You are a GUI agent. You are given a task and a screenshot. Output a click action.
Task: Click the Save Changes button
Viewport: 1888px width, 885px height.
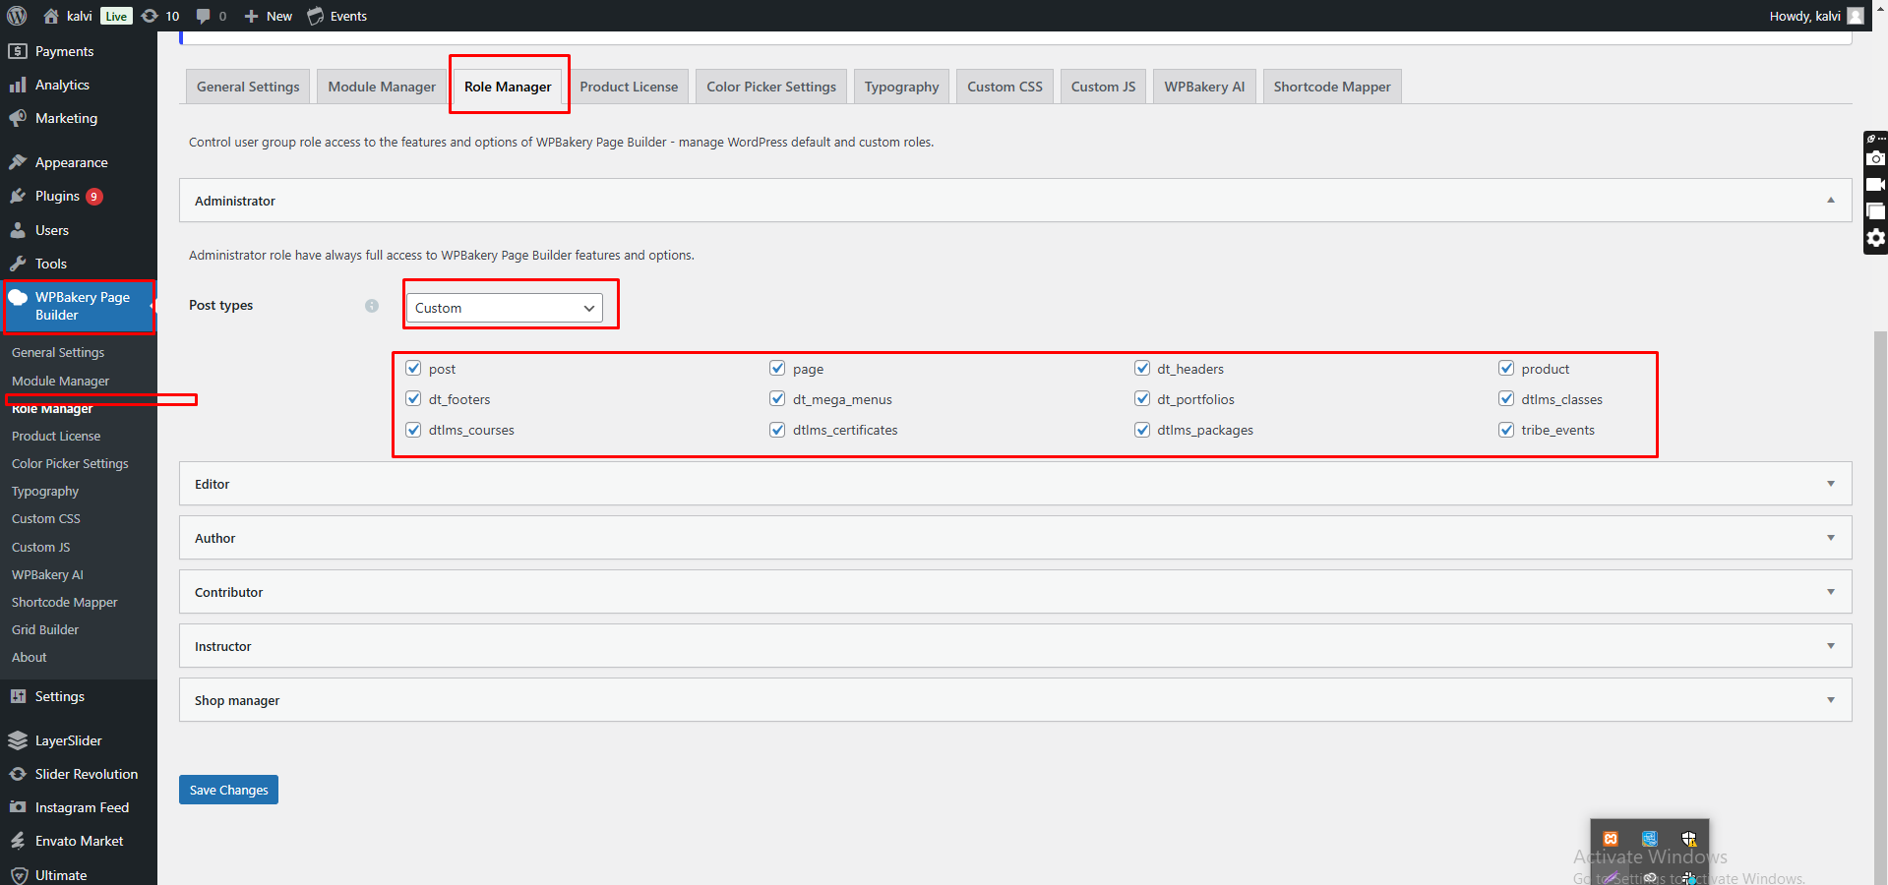[228, 790]
